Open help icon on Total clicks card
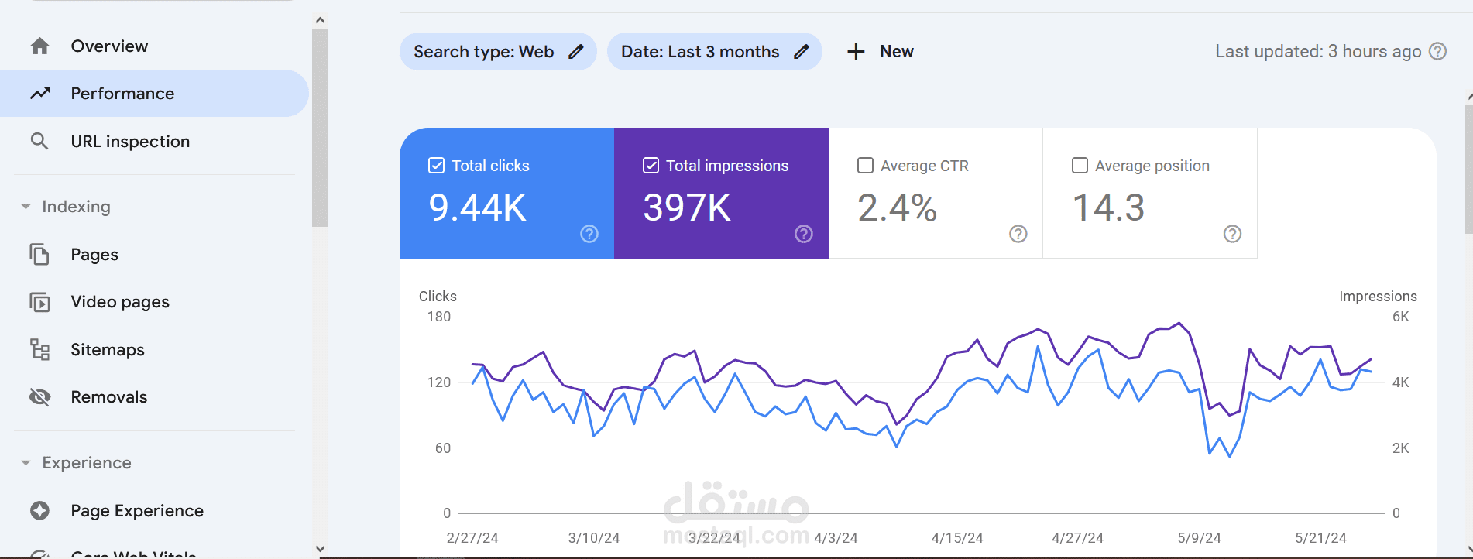1473x559 pixels. tap(589, 234)
